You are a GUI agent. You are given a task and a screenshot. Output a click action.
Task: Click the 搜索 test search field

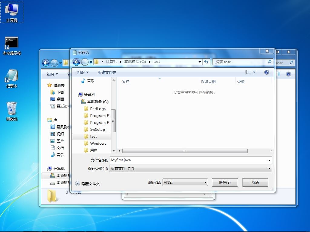[x=243, y=62]
